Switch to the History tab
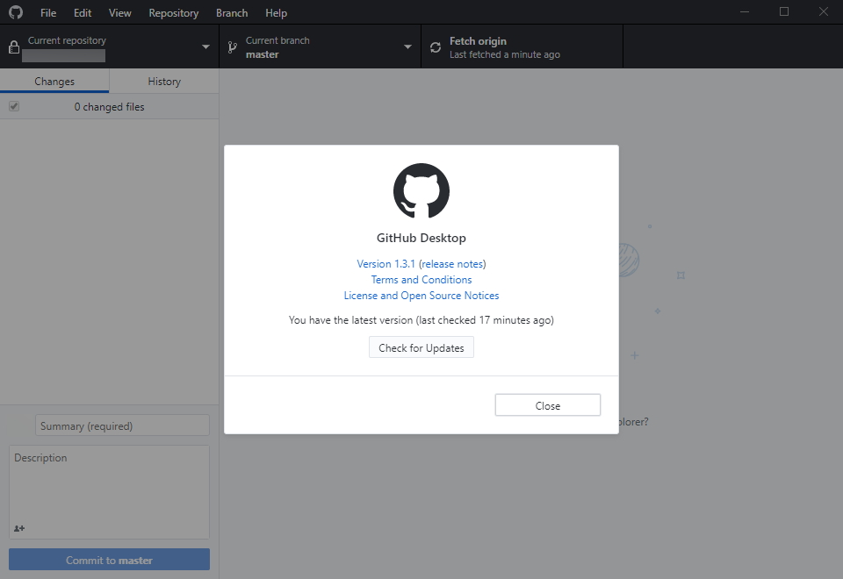This screenshot has width=843, height=579. coord(164,81)
